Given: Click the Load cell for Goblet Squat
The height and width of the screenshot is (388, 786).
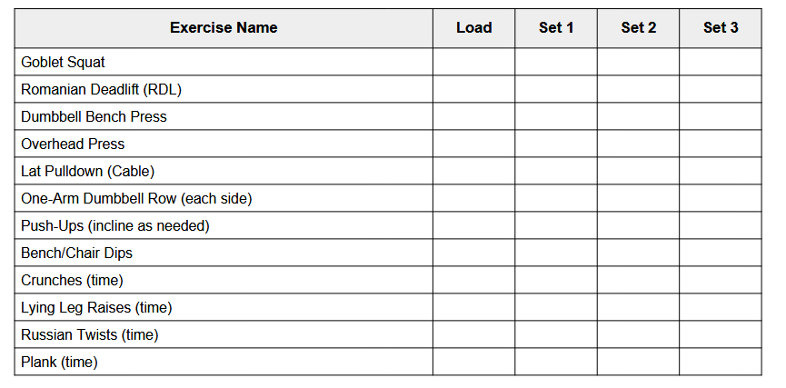Looking at the screenshot, I should 473,62.
